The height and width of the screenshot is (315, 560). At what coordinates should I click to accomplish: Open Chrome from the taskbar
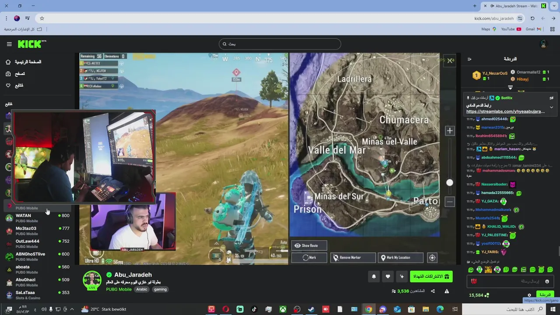[x=369, y=309]
